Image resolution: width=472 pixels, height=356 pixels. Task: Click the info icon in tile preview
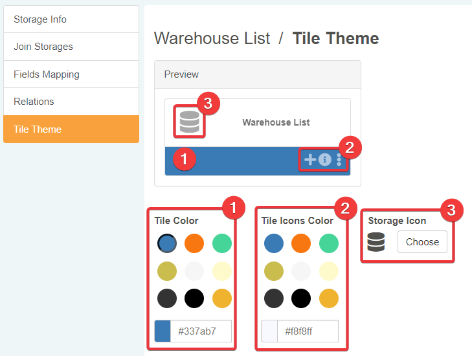pos(325,160)
